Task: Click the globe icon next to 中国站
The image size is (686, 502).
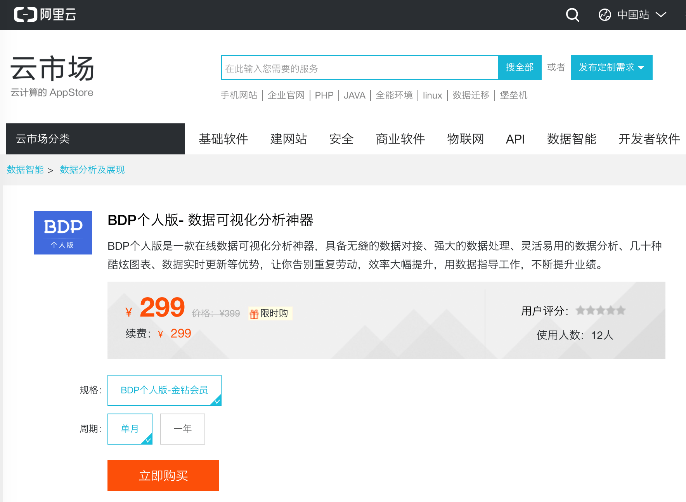Action: (604, 15)
